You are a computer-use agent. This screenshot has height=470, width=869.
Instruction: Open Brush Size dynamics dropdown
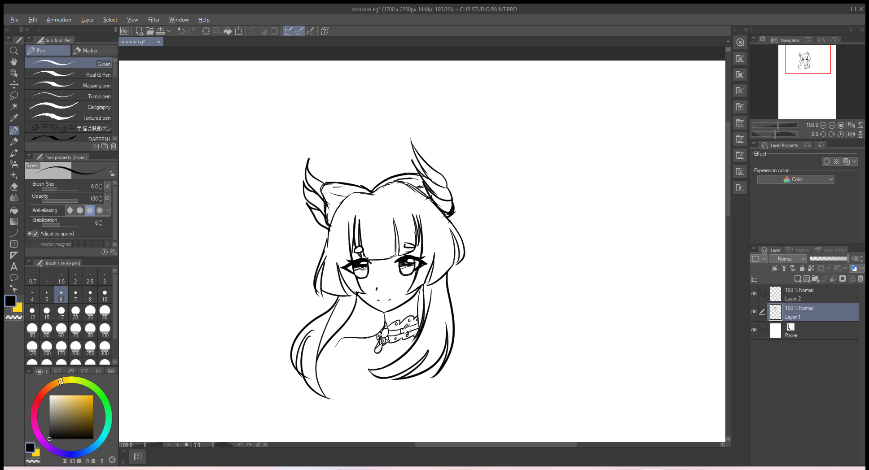pos(107,186)
